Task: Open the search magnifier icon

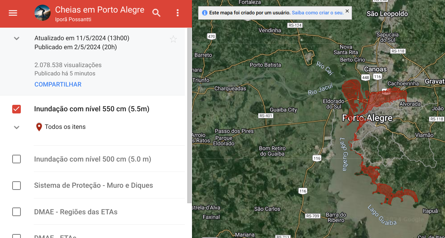Action: (156, 13)
